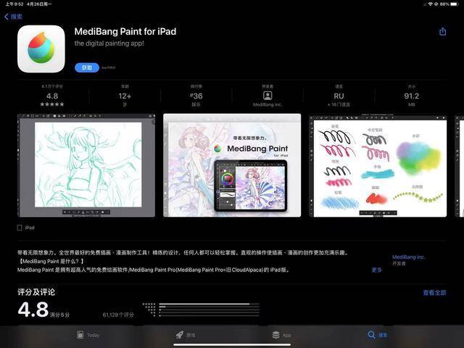
Task: Switch to the App tab
Action: (281, 335)
